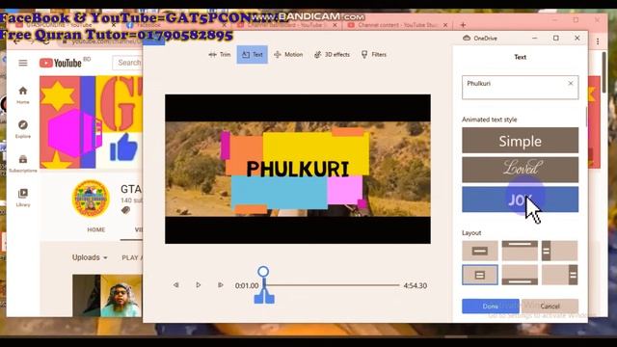
Task: Click the Cancel button
Action: point(550,307)
